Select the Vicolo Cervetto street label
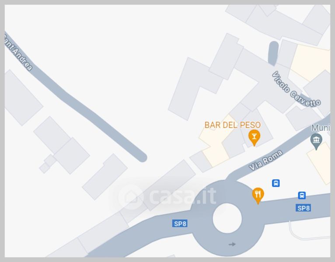The image size is (335, 262). (x=297, y=89)
